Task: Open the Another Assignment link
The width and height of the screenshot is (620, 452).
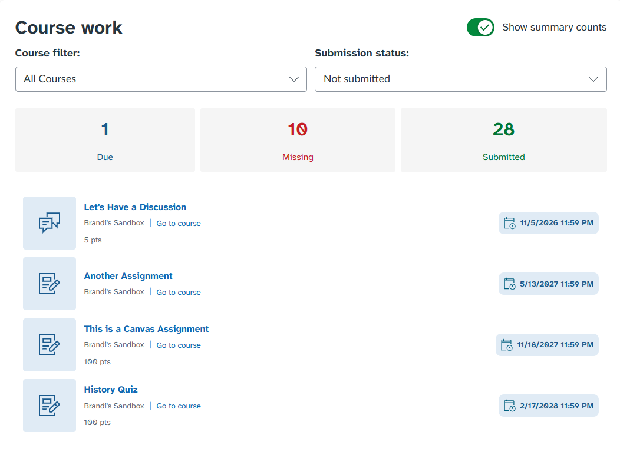Action: 128,276
